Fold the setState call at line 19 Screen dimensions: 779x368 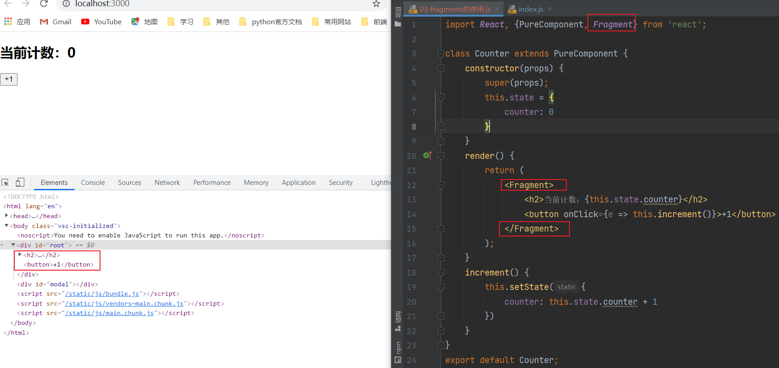tap(441, 287)
